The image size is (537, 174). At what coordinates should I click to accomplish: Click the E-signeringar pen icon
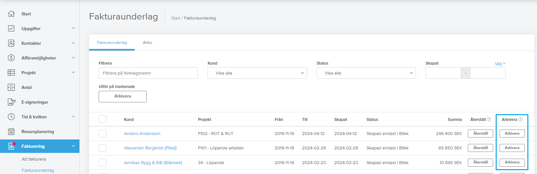(12, 102)
